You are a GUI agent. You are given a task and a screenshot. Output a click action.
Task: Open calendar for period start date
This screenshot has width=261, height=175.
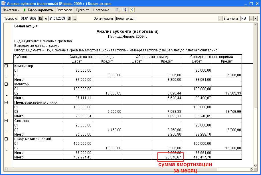click(41, 19)
